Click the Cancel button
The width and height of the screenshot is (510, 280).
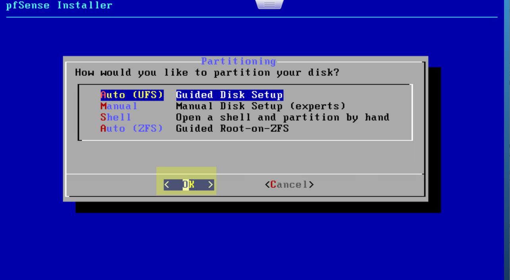point(289,185)
